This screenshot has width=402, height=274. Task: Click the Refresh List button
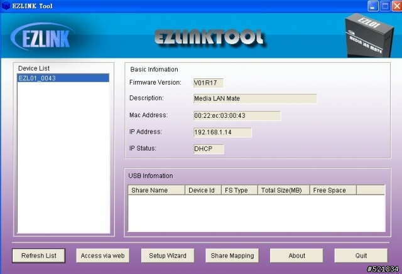39,256
